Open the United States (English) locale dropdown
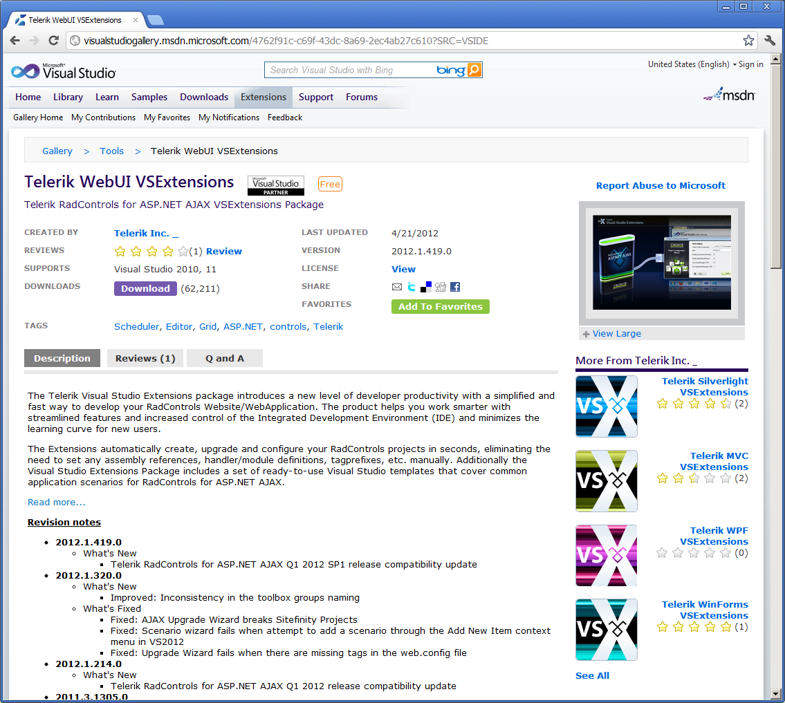Image resolution: width=785 pixels, height=703 pixels. pos(692,64)
